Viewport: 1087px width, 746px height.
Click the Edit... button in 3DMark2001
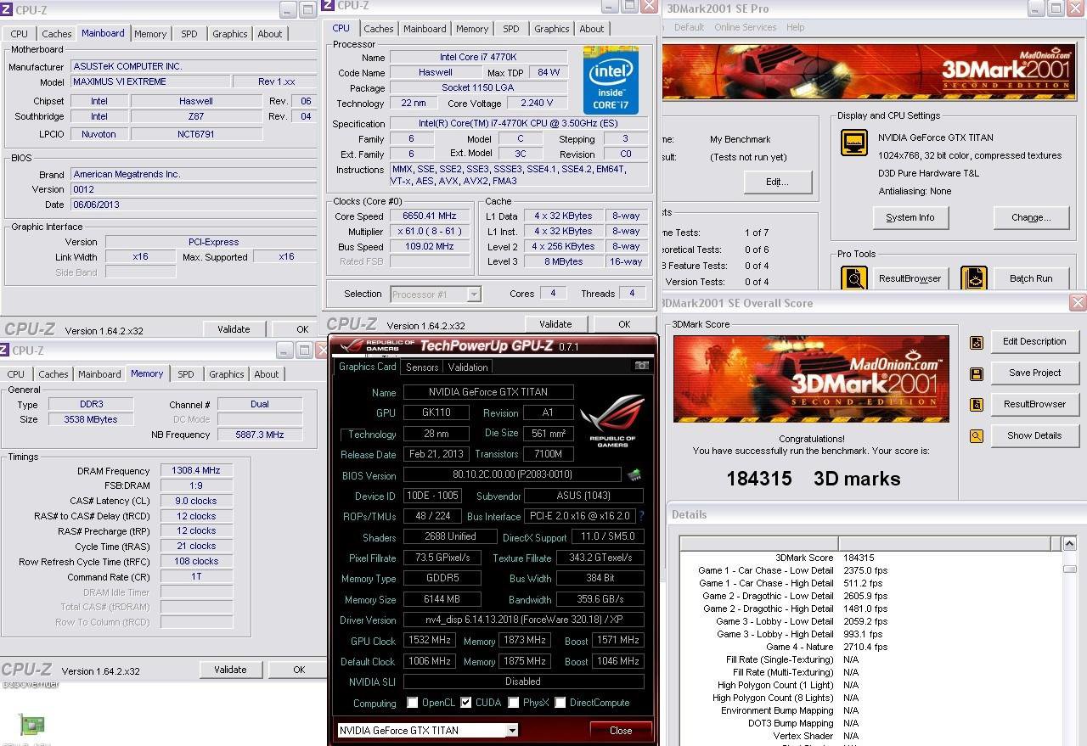pyautogui.click(x=777, y=182)
